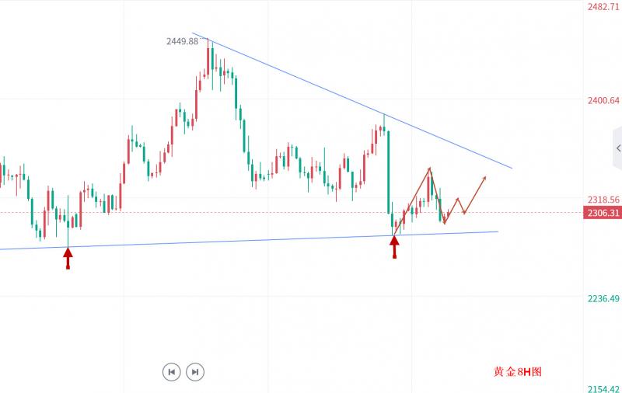Expand the collapsed right side panel chevron

617,148
